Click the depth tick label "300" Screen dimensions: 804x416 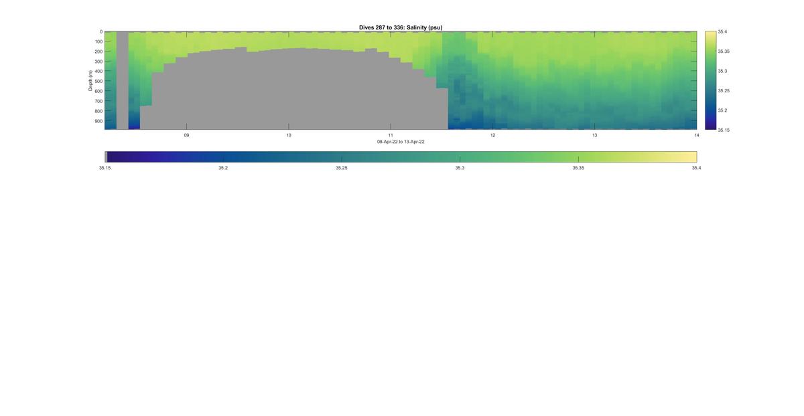98,62
